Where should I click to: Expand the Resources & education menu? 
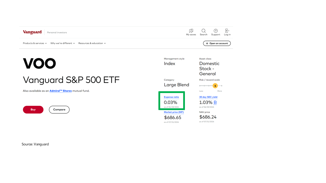[92, 43]
